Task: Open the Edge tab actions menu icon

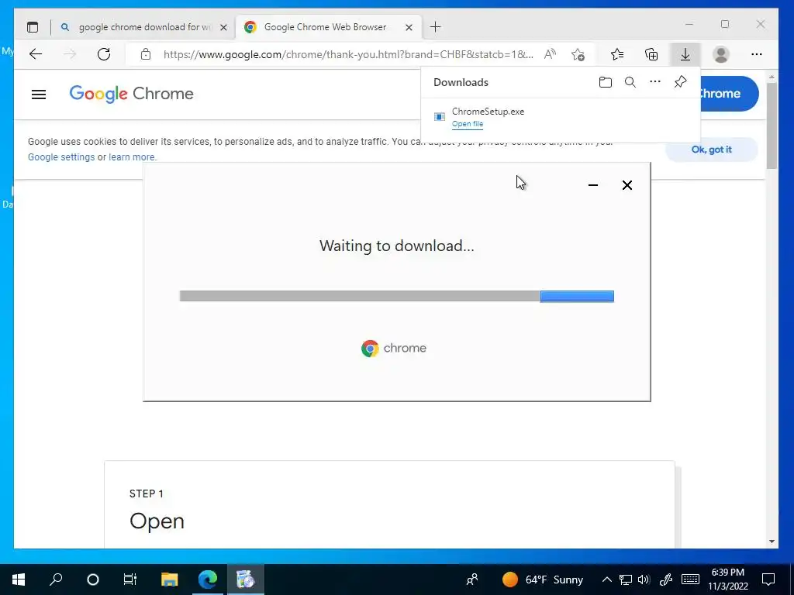Action: (33, 27)
